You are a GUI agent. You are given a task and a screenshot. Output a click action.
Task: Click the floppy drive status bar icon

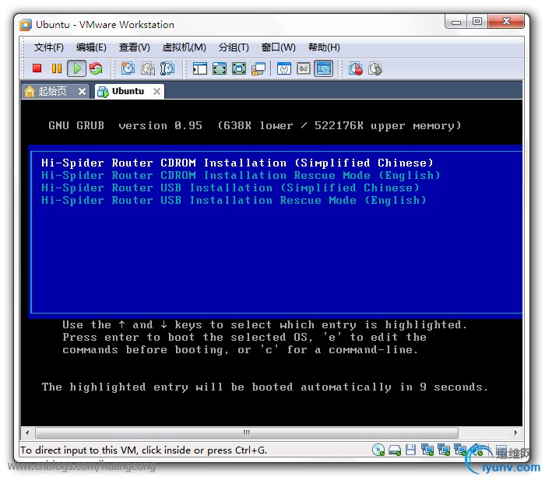tap(410, 450)
